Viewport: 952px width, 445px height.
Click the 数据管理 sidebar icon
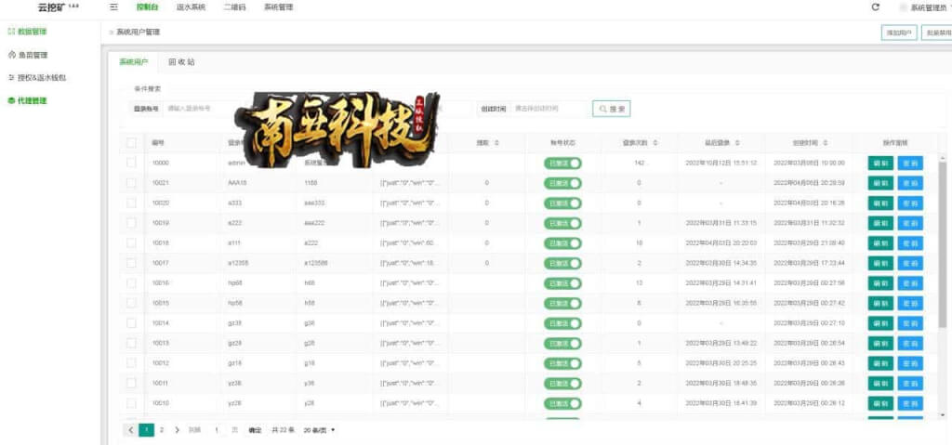tap(11, 32)
